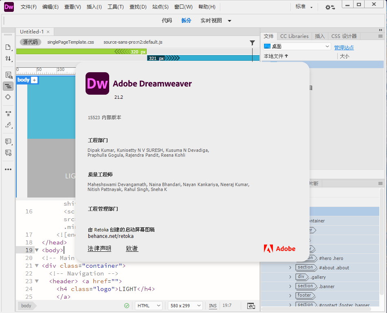Expand the div .gallery node
Viewport: 387px width, 313px height.
tap(290, 277)
